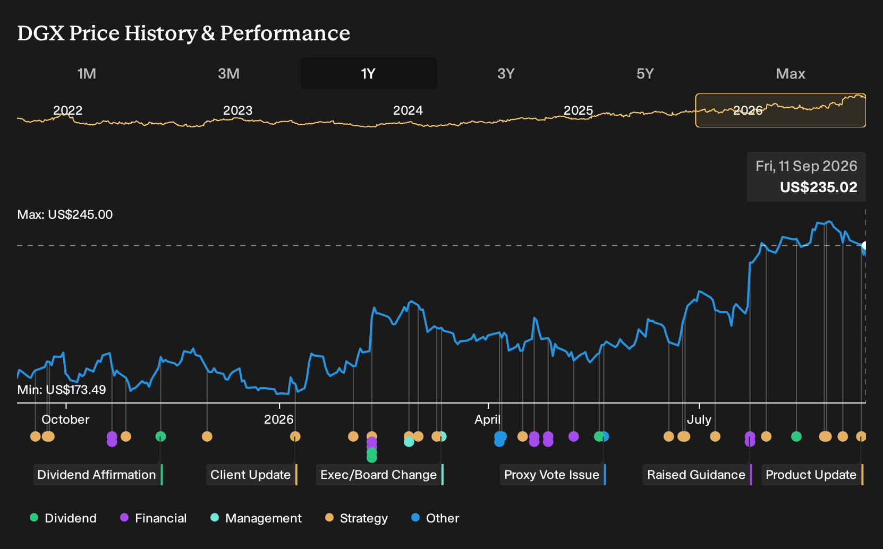Click the October axis label
Screen dimensions: 883x549
[x=65, y=419]
